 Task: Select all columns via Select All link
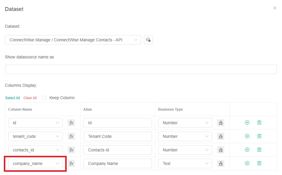click(12, 98)
